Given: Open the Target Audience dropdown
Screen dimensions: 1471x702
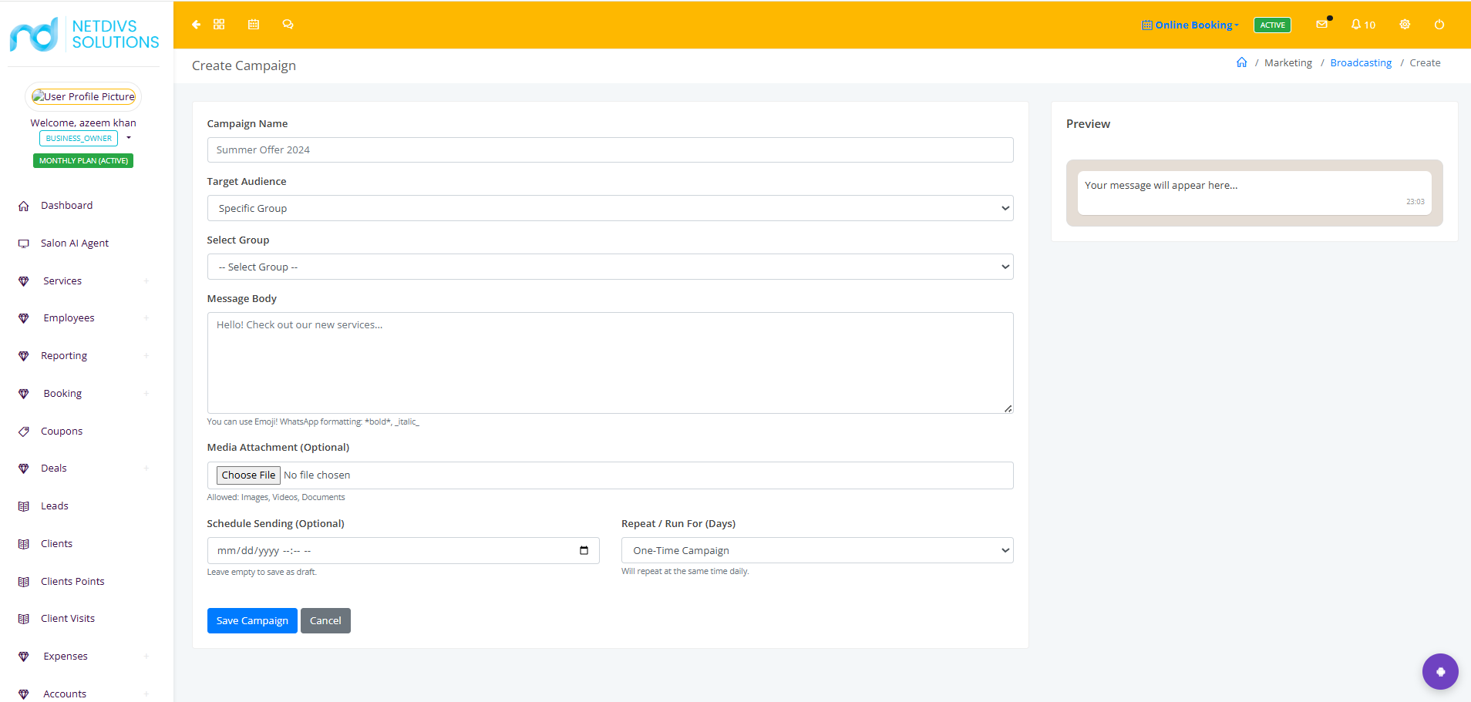Looking at the screenshot, I should pyautogui.click(x=610, y=208).
